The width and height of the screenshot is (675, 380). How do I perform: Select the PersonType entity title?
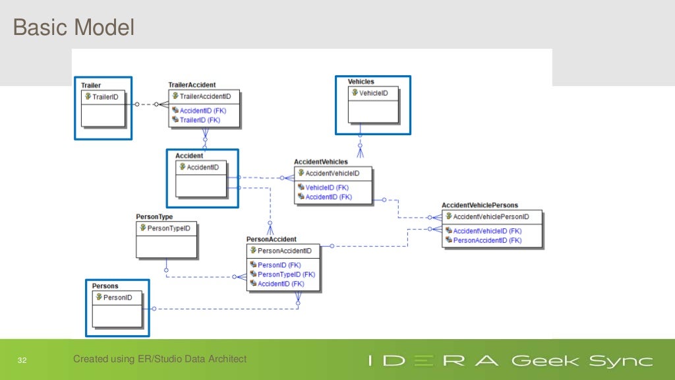coord(154,216)
